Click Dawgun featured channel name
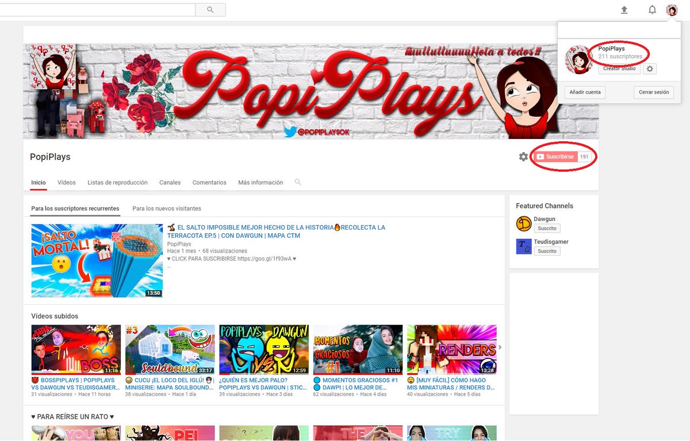 (x=545, y=219)
